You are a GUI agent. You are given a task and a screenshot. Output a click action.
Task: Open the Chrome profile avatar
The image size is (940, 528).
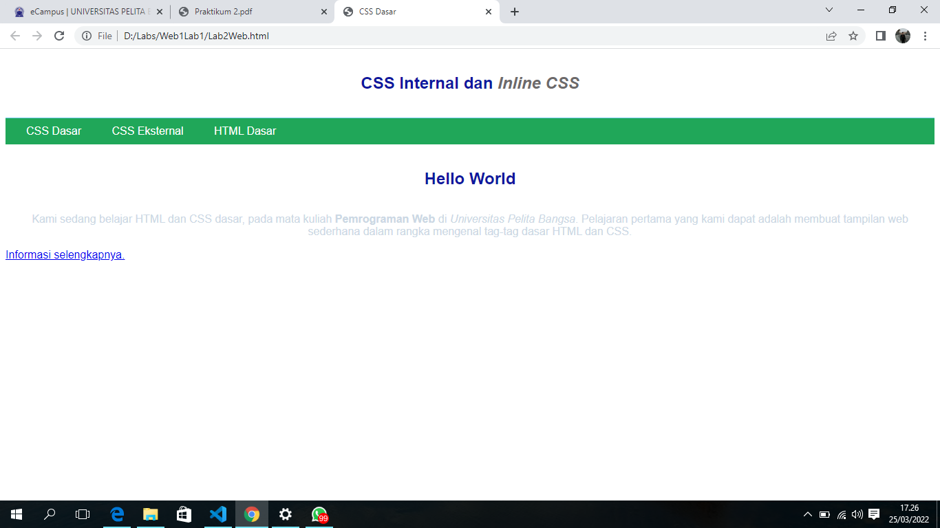point(904,36)
